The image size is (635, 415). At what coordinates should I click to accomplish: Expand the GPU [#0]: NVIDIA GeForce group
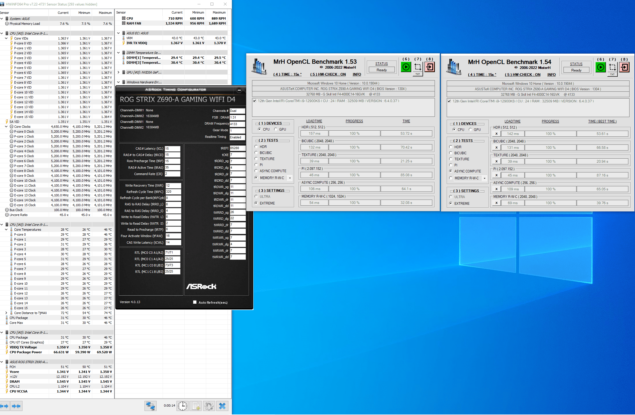click(x=119, y=72)
